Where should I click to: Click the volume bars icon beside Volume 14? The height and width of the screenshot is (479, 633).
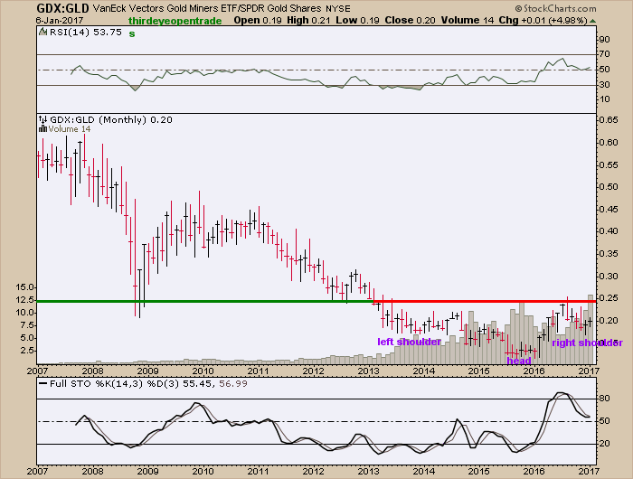click(43, 129)
